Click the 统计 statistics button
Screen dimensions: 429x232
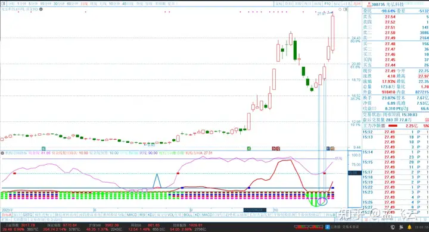click(307, 4)
